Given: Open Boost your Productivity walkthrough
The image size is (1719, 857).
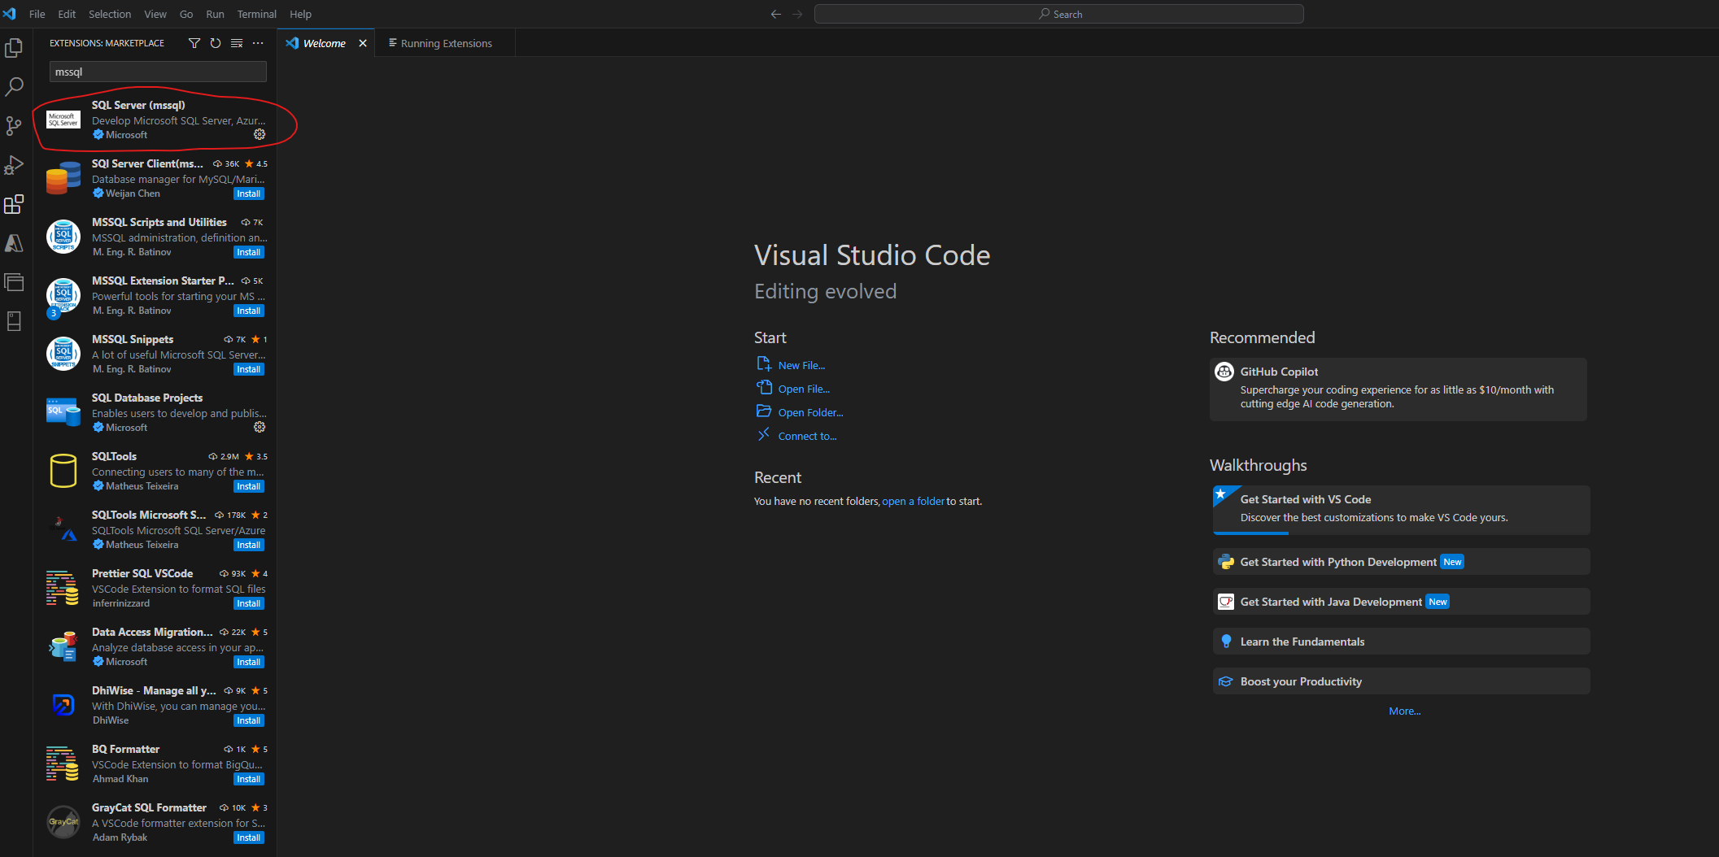Looking at the screenshot, I should [1401, 681].
